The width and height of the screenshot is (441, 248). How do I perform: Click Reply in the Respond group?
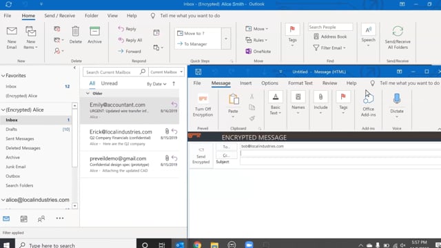127,29
